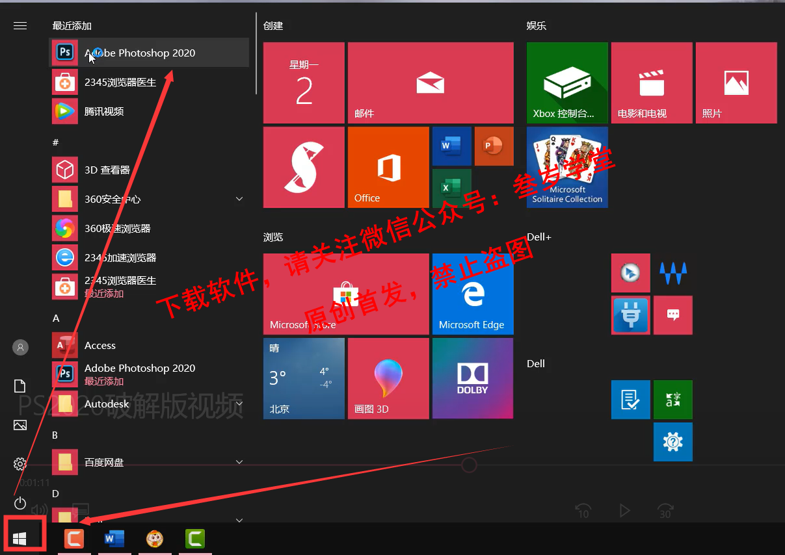Open the 北京 weather tile
The height and width of the screenshot is (555, 785).
[304, 378]
